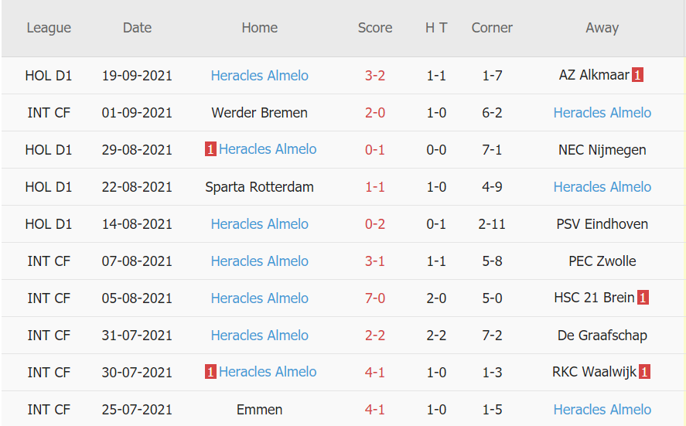Screen dimensions: 686x426
Task: Select the Date column header
Action: tap(137, 28)
